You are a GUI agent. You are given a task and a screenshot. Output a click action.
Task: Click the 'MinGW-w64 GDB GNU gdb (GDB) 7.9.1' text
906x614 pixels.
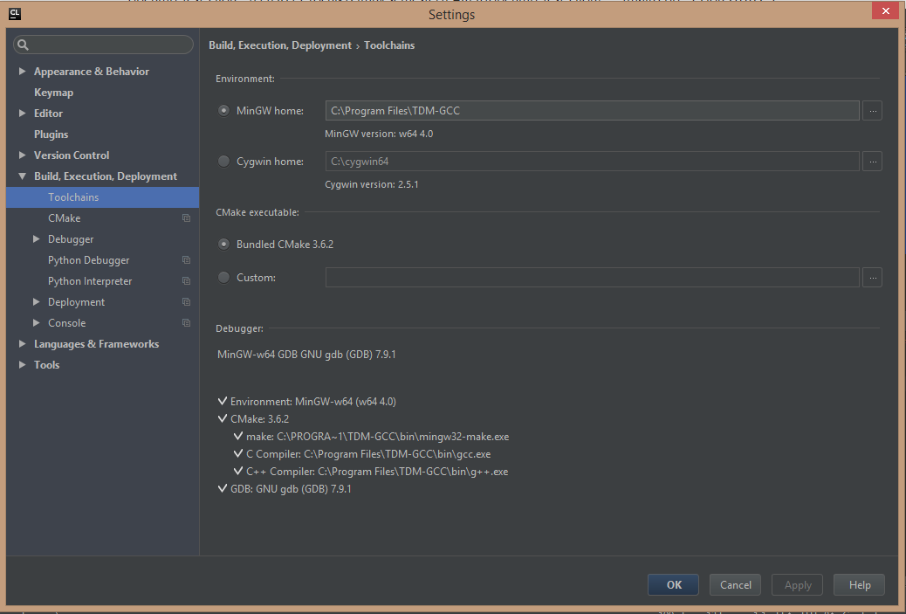coord(306,355)
